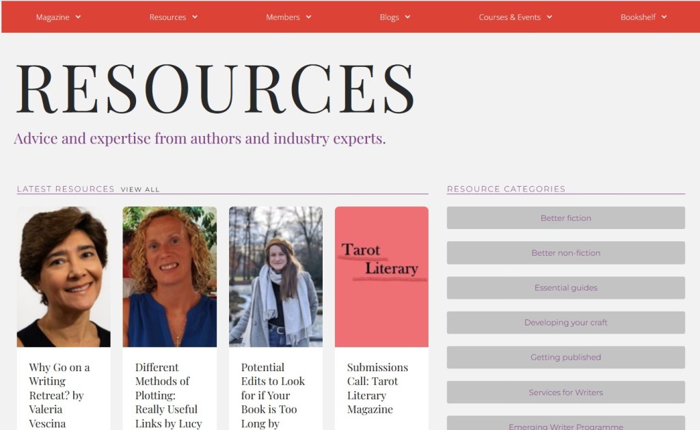The image size is (700, 430).
Task: Open the Tarot Literary cover image
Action: pos(381,277)
